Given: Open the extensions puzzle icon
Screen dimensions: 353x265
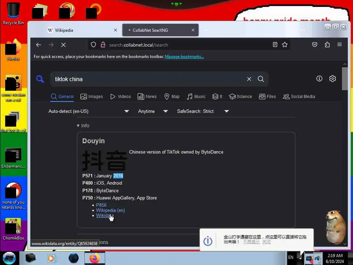Looking at the screenshot, I should pyautogui.click(x=327, y=45).
